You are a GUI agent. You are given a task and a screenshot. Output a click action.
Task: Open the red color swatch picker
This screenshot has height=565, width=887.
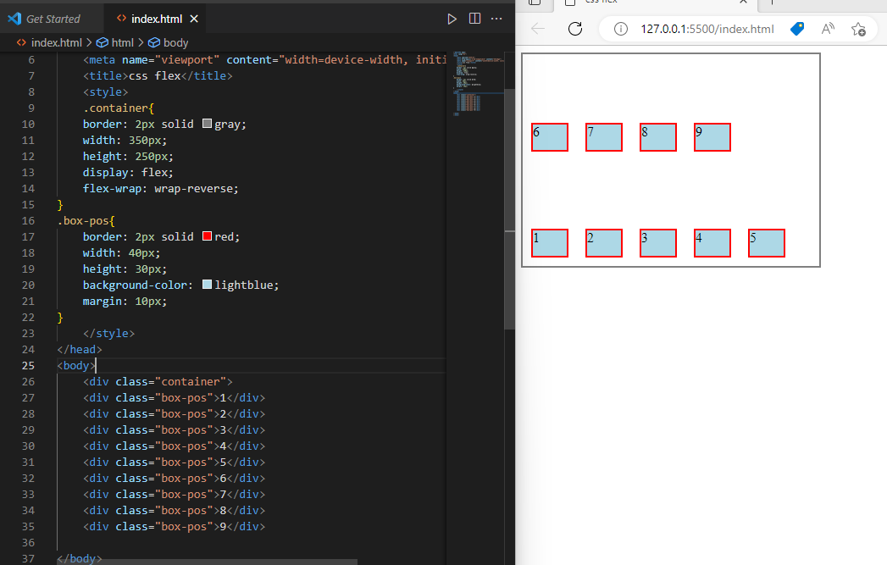(207, 235)
